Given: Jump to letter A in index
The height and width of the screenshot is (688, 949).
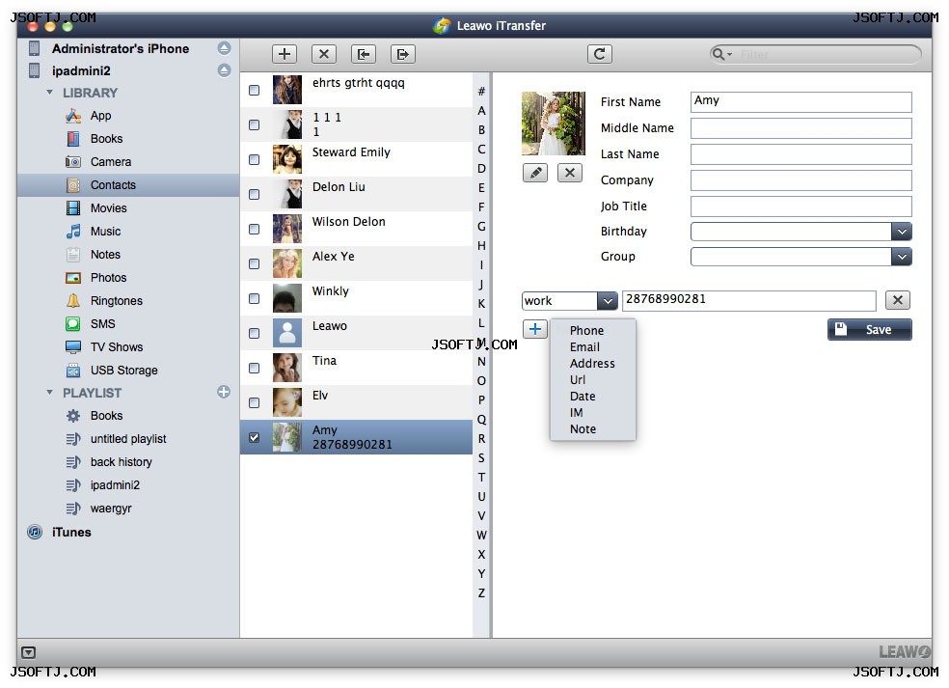Looking at the screenshot, I should [x=481, y=111].
